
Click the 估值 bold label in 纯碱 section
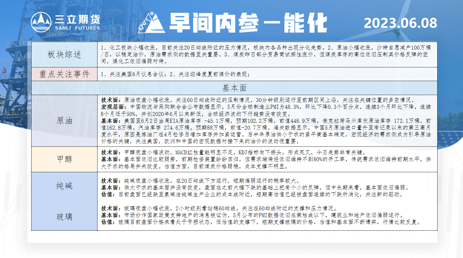(108, 195)
